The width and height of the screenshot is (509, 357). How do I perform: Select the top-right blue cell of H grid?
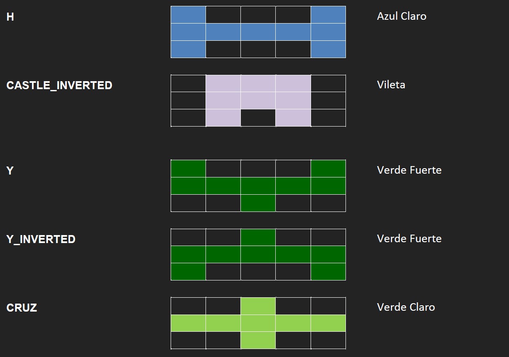(x=328, y=15)
